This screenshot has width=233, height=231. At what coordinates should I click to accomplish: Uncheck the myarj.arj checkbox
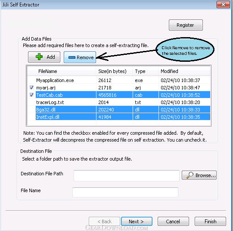coord(31,88)
